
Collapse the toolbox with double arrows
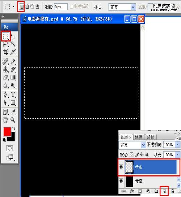click(3, 17)
